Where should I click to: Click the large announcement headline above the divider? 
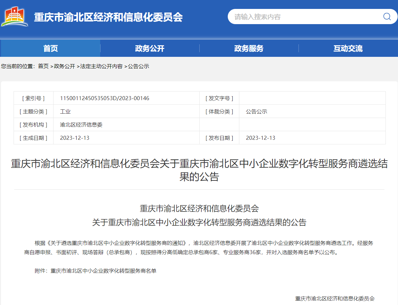(x=199, y=170)
